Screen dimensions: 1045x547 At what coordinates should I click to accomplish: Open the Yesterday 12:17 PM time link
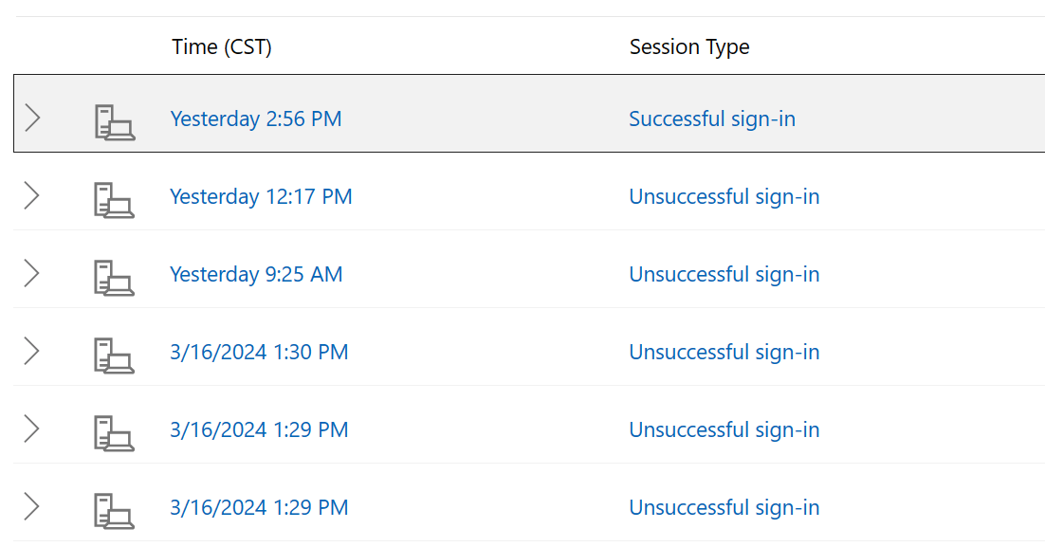261,196
